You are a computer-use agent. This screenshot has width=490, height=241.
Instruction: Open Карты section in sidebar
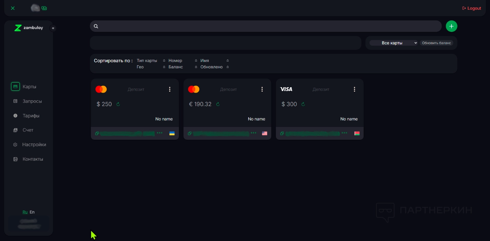[x=29, y=87]
